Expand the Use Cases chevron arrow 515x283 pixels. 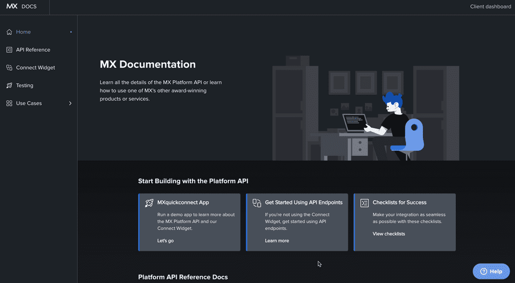click(70, 103)
